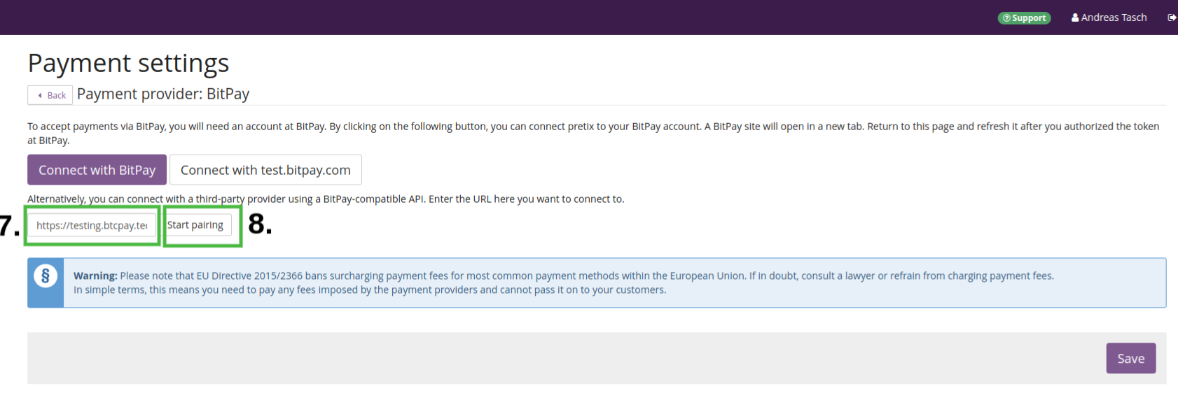Click the Payment settings page title
1178x393 pixels.
tap(128, 63)
